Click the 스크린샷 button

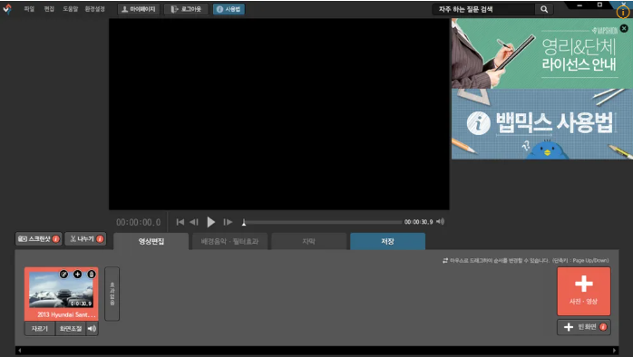click(38, 239)
